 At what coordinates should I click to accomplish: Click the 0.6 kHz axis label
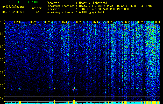(2, 99)
